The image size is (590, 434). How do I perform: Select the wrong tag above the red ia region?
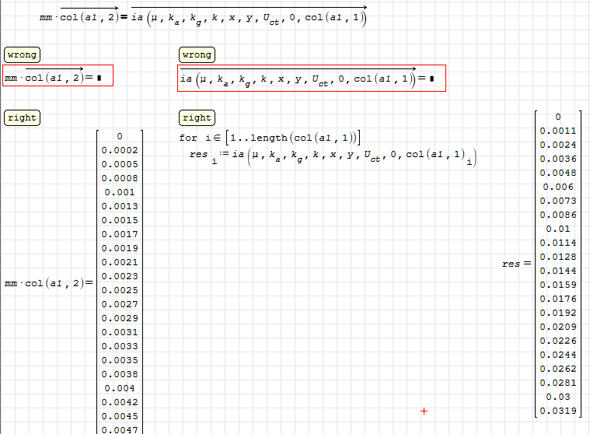coord(197,55)
